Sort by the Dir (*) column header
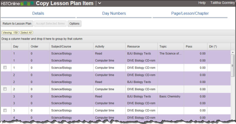The width and height of the screenshot is (236, 124). pyautogui.click(x=219, y=46)
